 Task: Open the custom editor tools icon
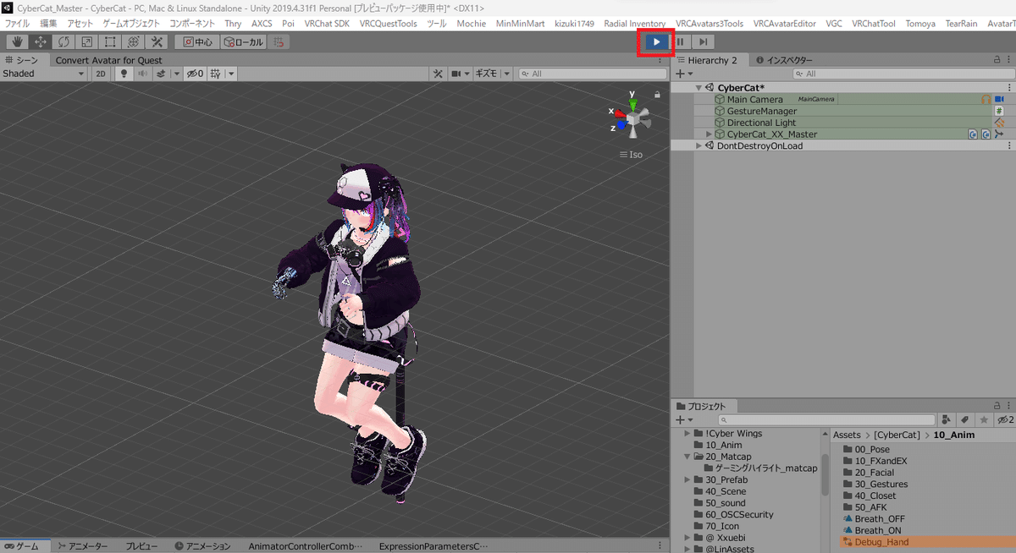tap(156, 41)
